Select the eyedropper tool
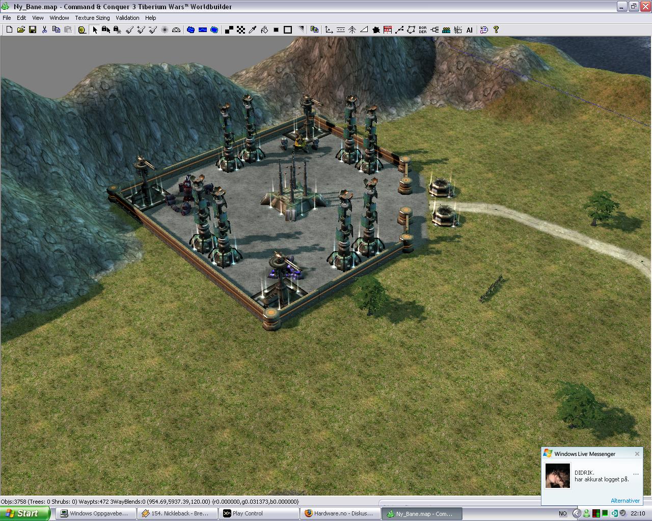Image resolution: width=652 pixels, height=521 pixels. (x=253, y=30)
